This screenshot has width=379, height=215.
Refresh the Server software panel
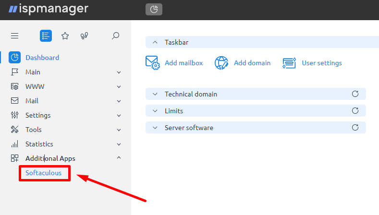point(355,127)
